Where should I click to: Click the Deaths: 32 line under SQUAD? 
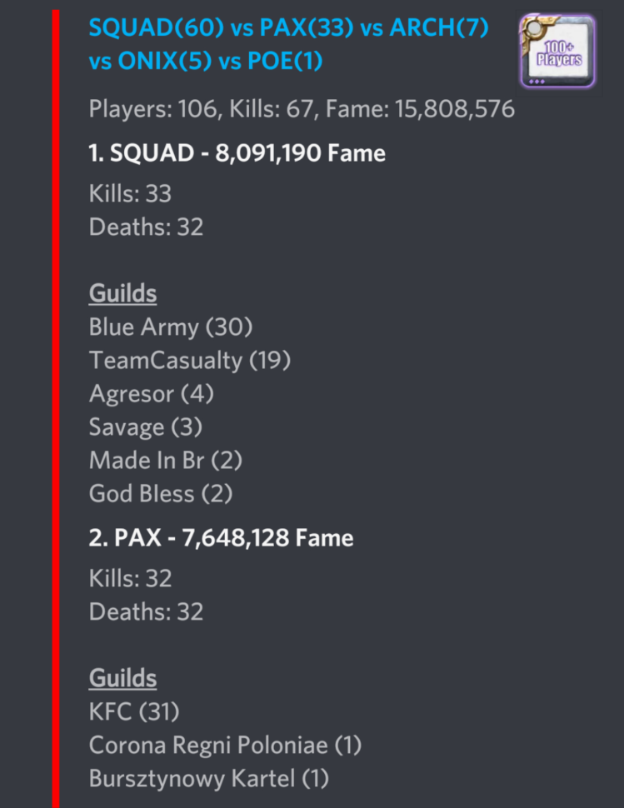point(146,227)
